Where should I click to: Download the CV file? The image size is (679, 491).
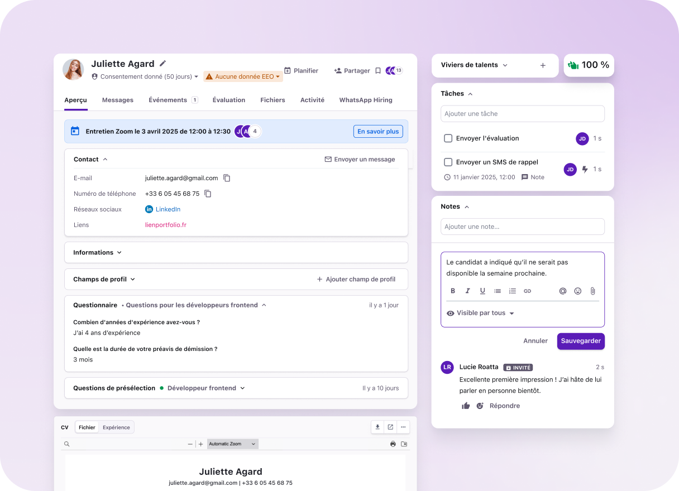click(x=377, y=427)
